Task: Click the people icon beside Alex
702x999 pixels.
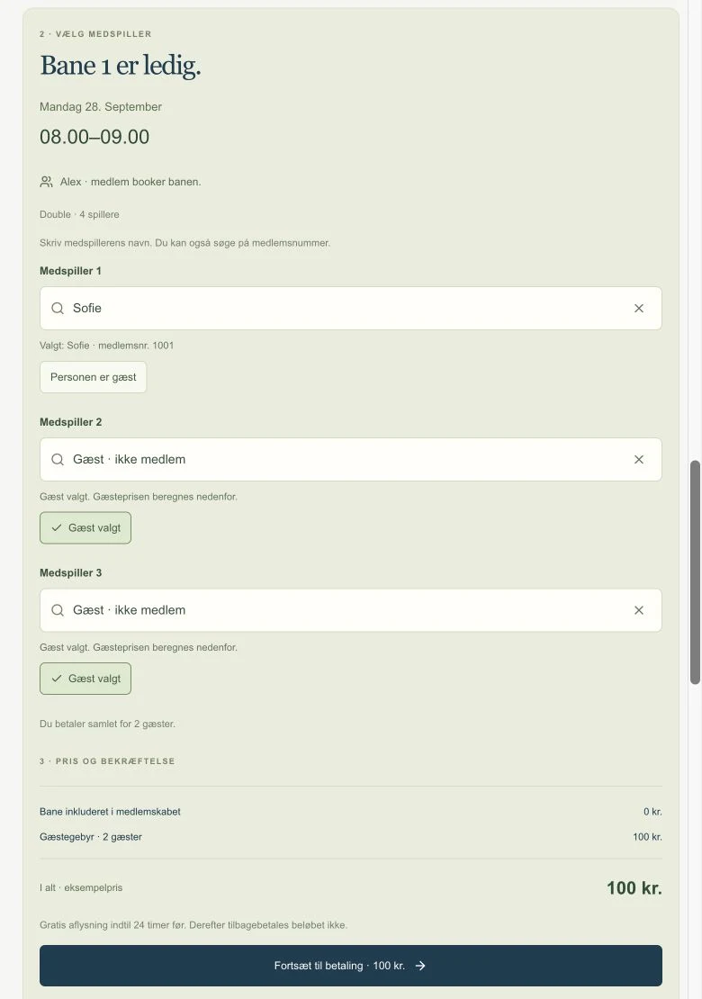Action: point(47,182)
